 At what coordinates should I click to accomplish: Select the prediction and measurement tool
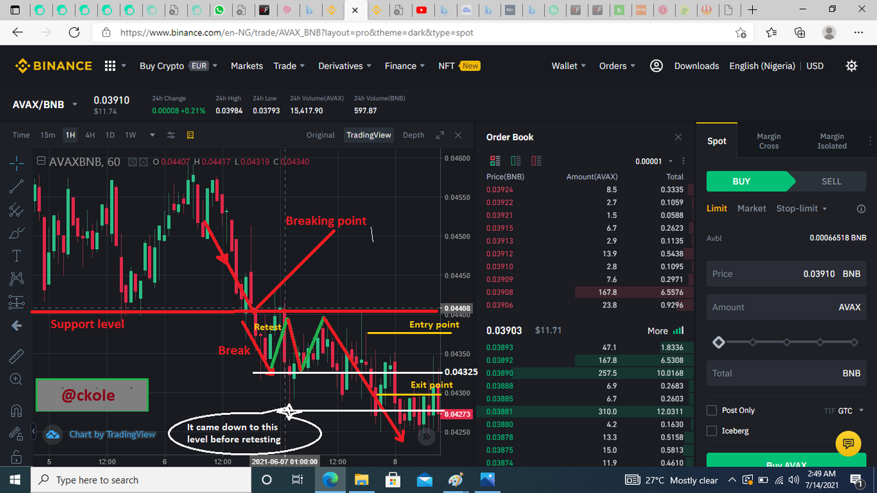(x=16, y=302)
